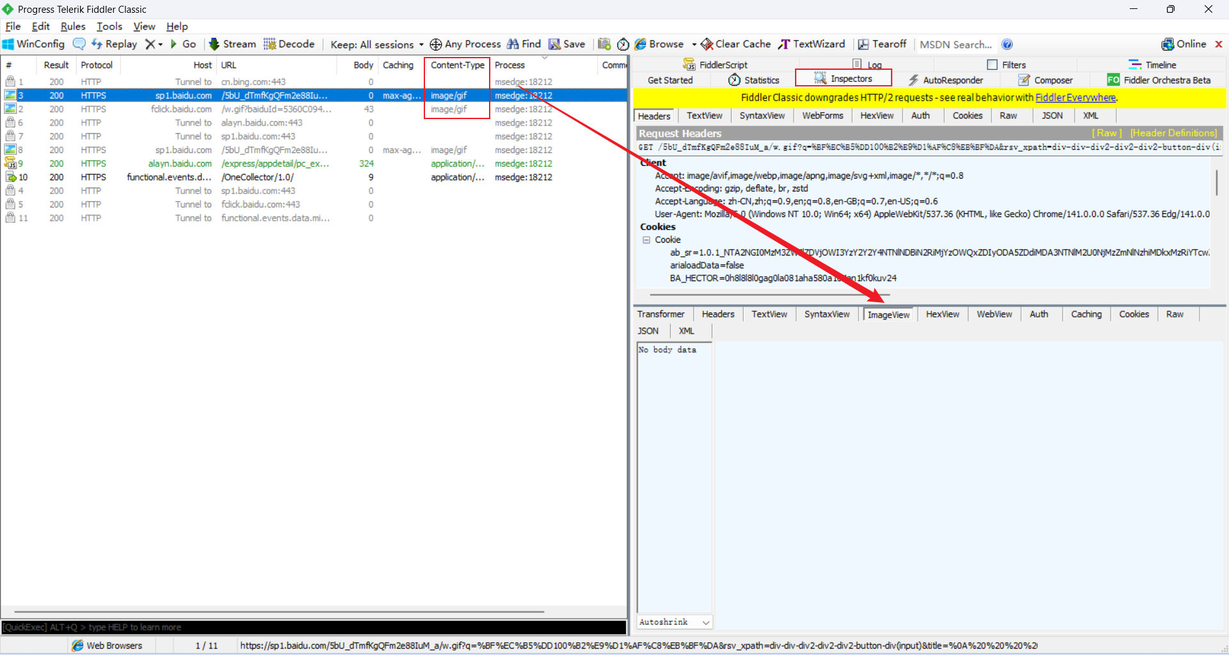Viewport: 1229px width, 655px height.
Task: Collapse the Cookie tree node
Action: tap(647, 239)
